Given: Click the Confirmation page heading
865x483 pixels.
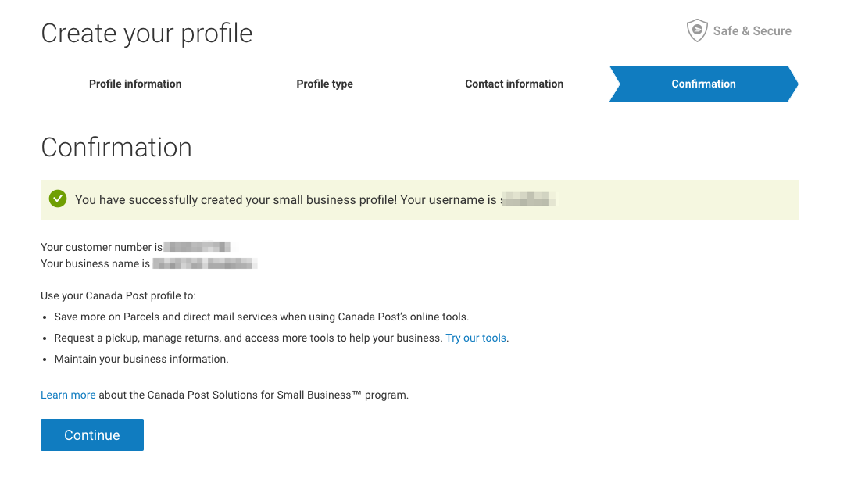Looking at the screenshot, I should [x=116, y=148].
